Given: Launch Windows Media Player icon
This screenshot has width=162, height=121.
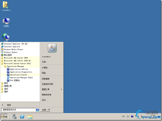Looking at the screenshot, I should pyautogui.click(x=2, y=49).
